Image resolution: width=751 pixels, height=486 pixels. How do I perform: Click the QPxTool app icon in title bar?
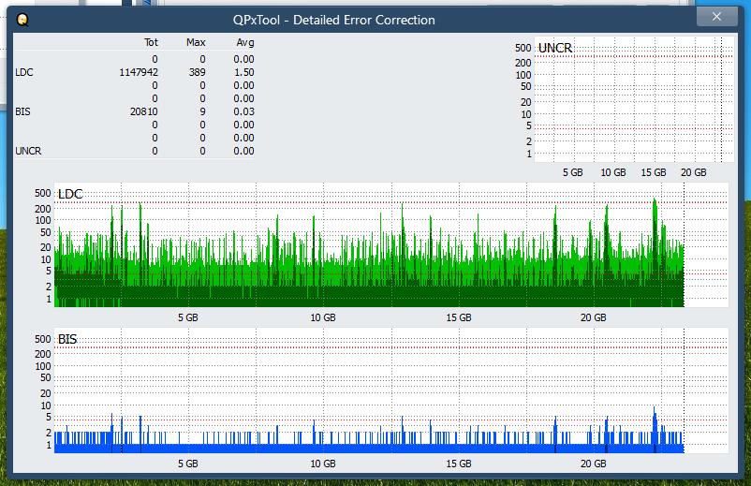pos(22,20)
